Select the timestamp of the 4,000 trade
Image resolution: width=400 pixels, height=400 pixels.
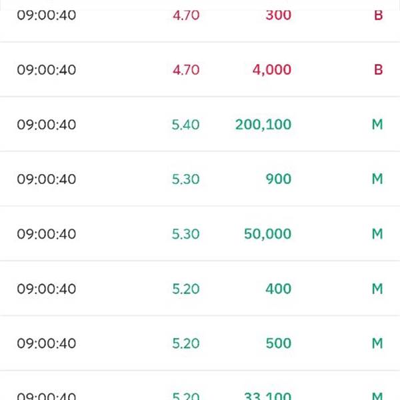coord(47,70)
